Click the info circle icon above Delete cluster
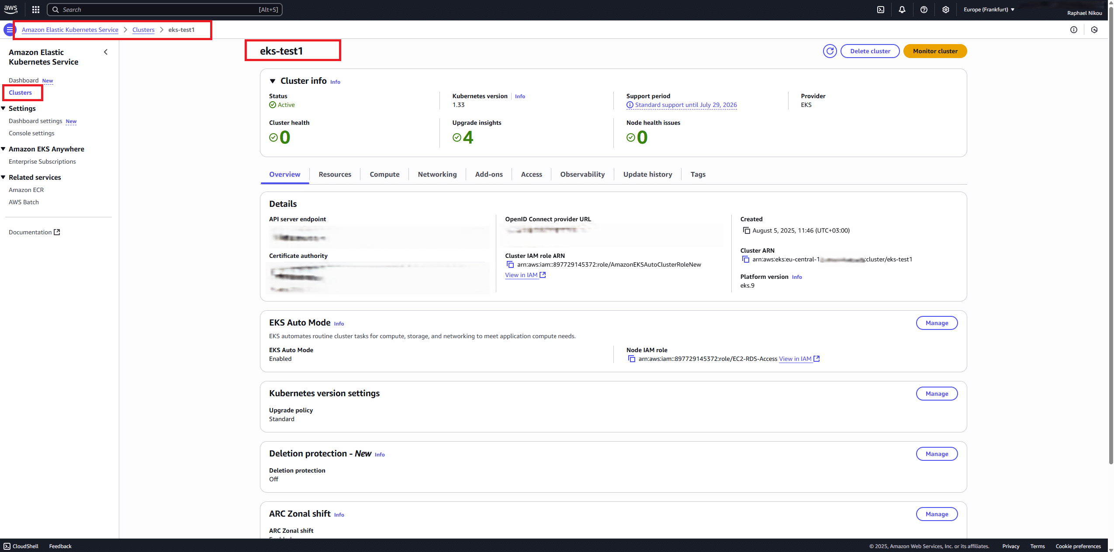This screenshot has width=1114, height=552. [1074, 30]
